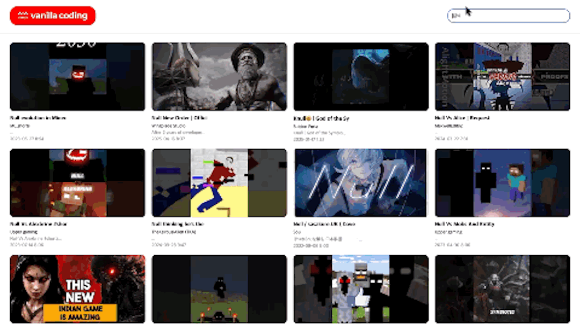Open the 'This New Indian Game' thumbnail
This screenshot has width=580, height=326.
tap(77, 289)
